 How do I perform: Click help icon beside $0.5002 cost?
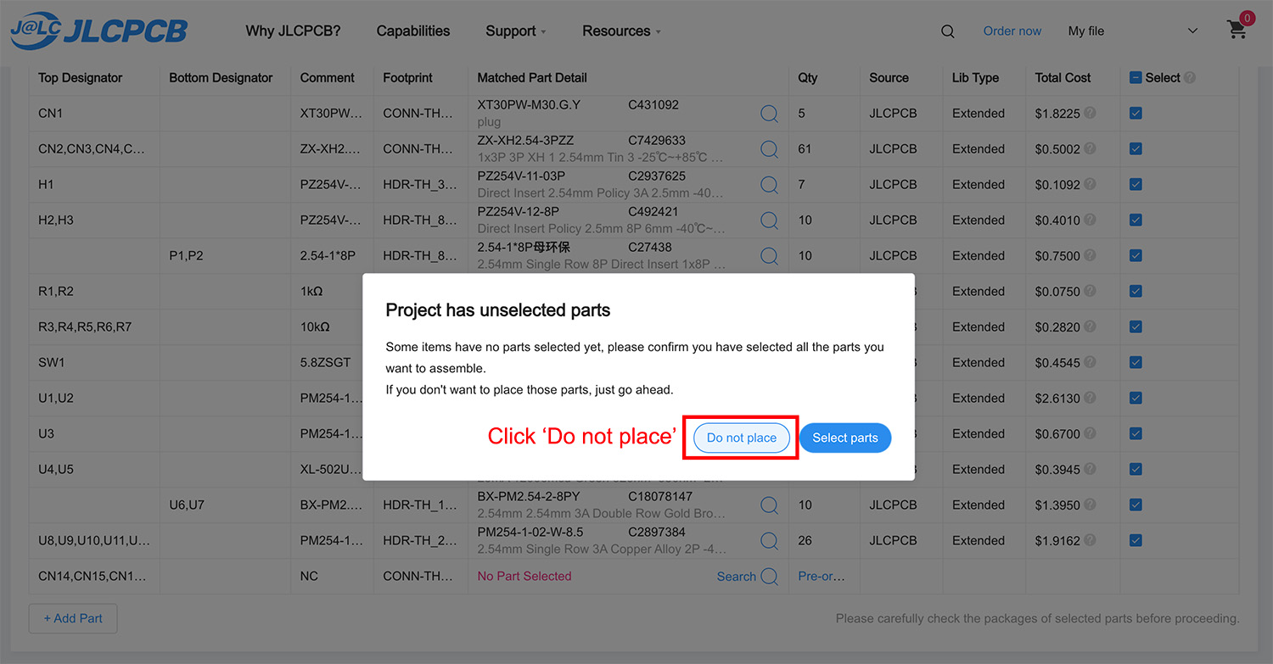pos(1090,148)
